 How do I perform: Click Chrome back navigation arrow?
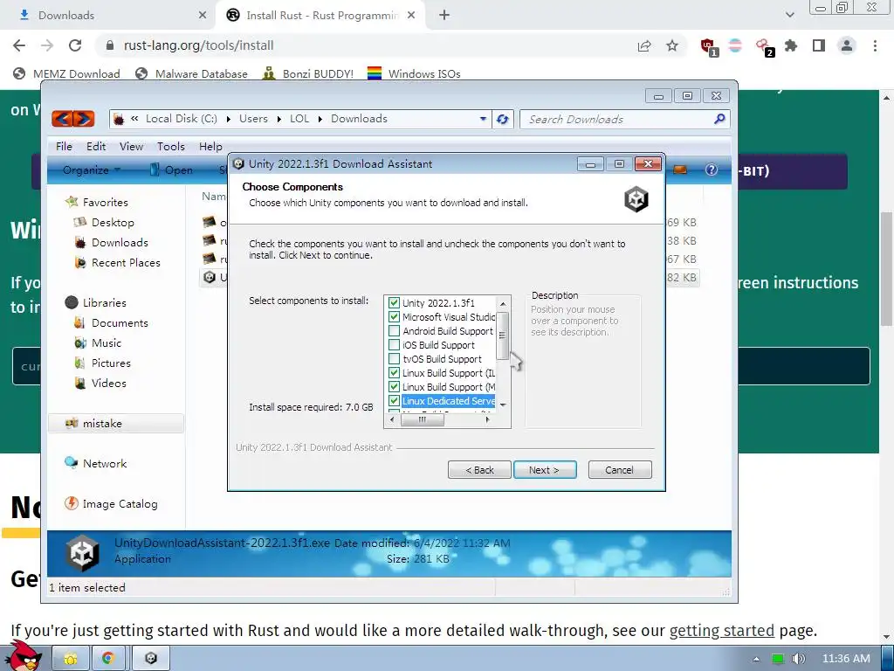click(19, 45)
